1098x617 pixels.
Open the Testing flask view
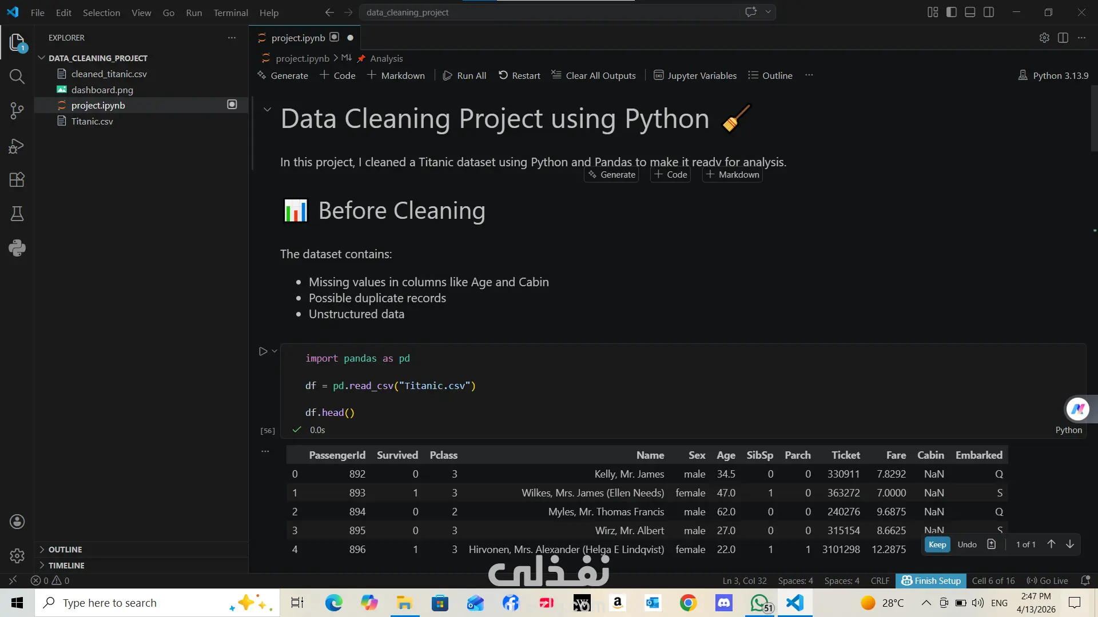click(17, 214)
